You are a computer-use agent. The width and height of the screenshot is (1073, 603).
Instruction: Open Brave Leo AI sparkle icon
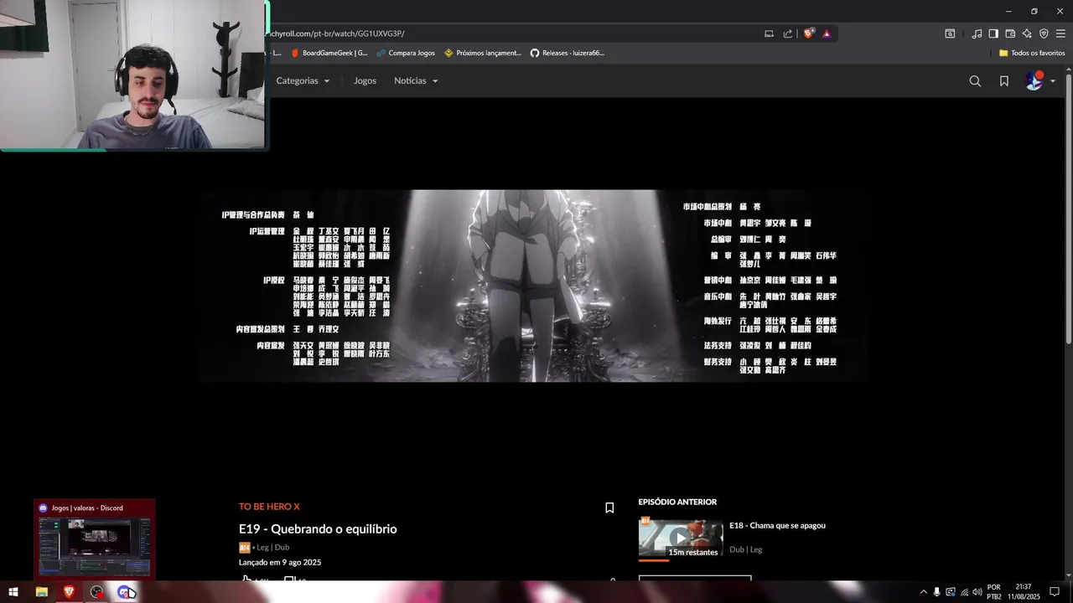coord(1027,33)
